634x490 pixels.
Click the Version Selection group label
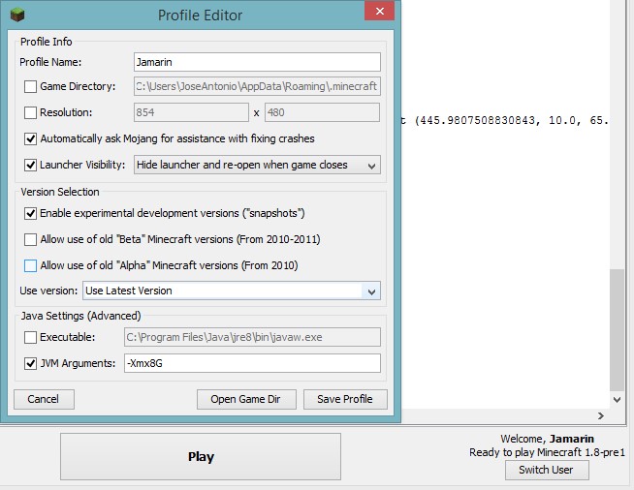pyautogui.click(x=60, y=192)
